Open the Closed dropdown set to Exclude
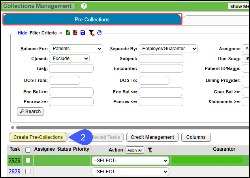 pyautogui.click(x=69, y=59)
